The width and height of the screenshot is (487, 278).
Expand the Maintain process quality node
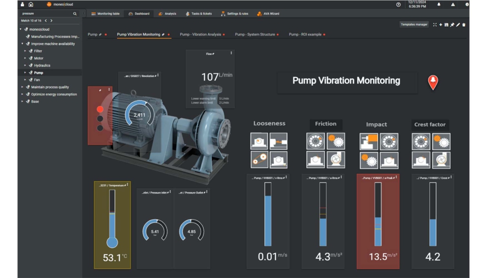click(x=22, y=87)
